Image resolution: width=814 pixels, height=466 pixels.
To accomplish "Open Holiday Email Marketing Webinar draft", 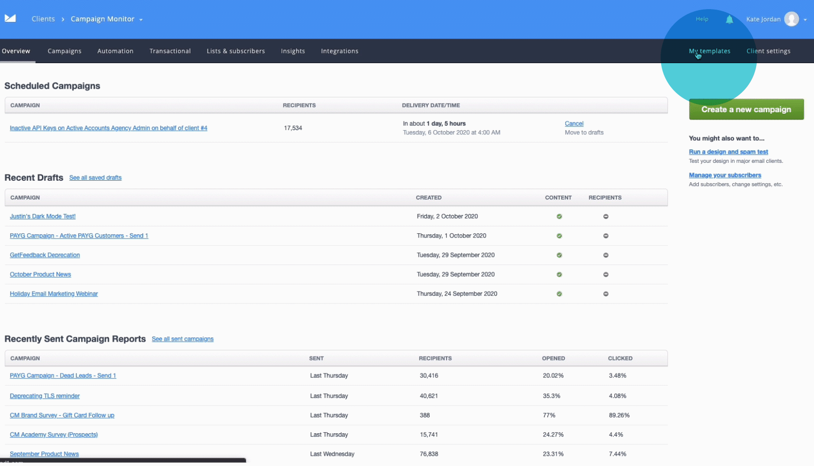I will (54, 293).
